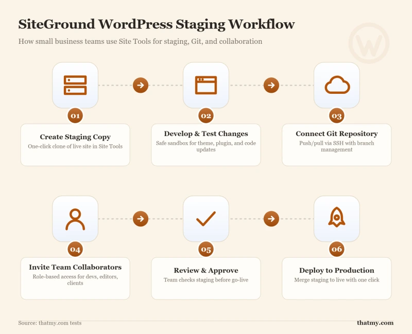Image resolution: width=412 pixels, height=334 pixels.
Task: Click the 01 step number badge
Action: click(75, 116)
